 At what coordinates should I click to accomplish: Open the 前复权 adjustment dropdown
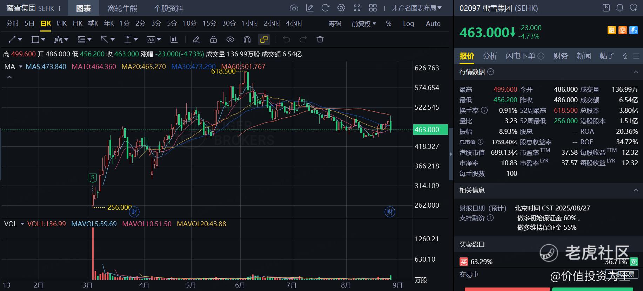click(364, 24)
